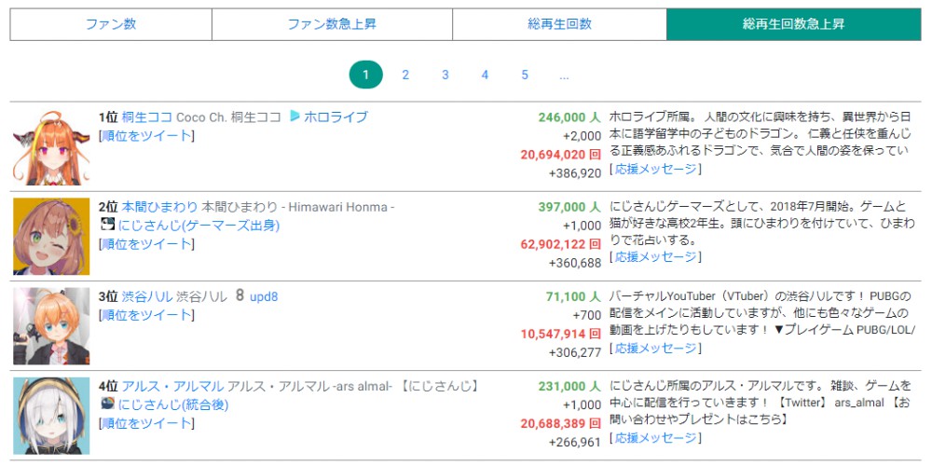Click the channel name Coco Ch. 桐生ココ
932x466 pixels.
pos(229,117)
